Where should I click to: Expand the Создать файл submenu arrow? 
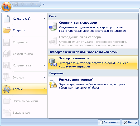[x=44, y=18]
